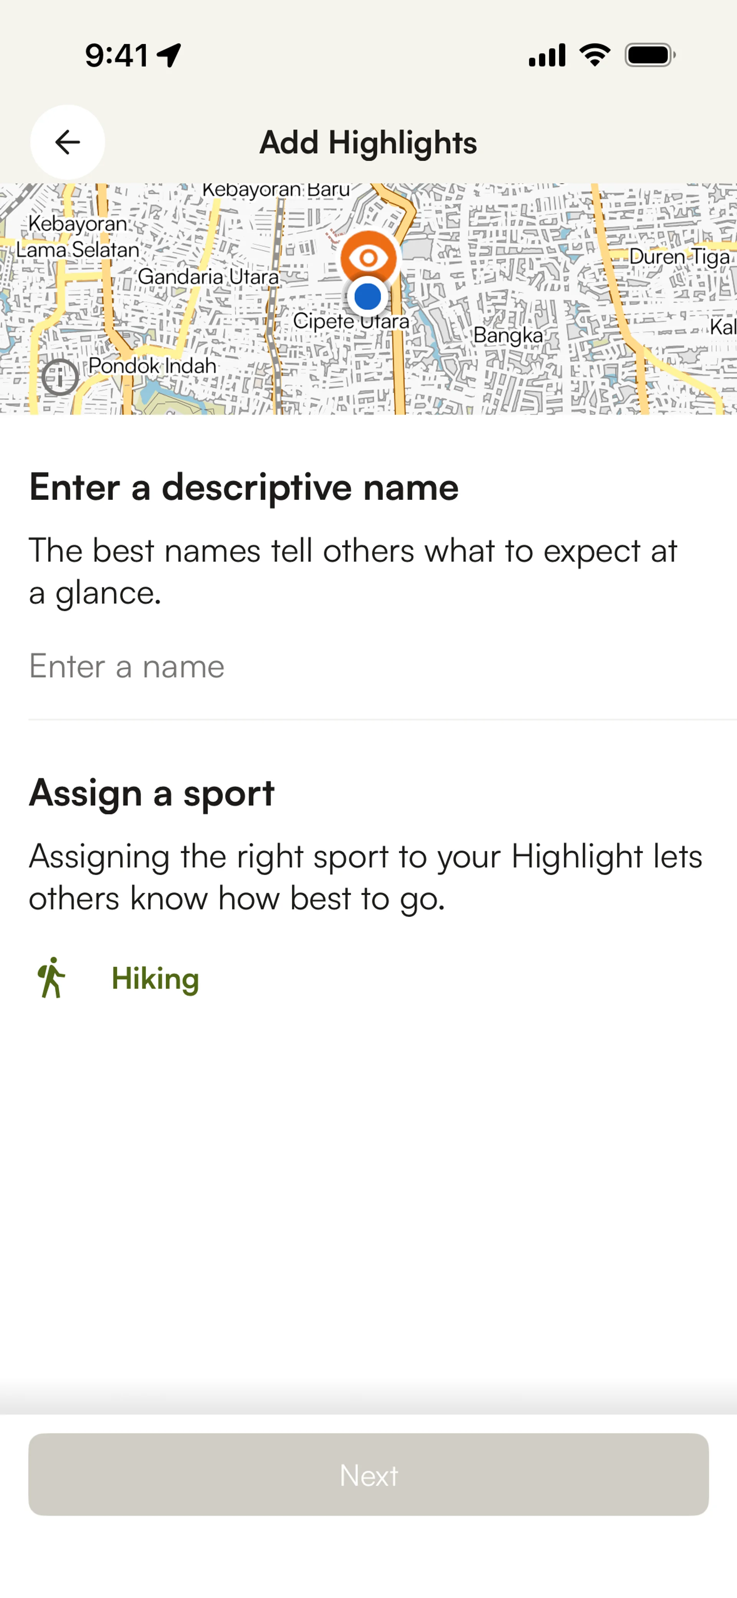
Task: Tap the location arrow in status bar
Action: (x=169, y=55)
